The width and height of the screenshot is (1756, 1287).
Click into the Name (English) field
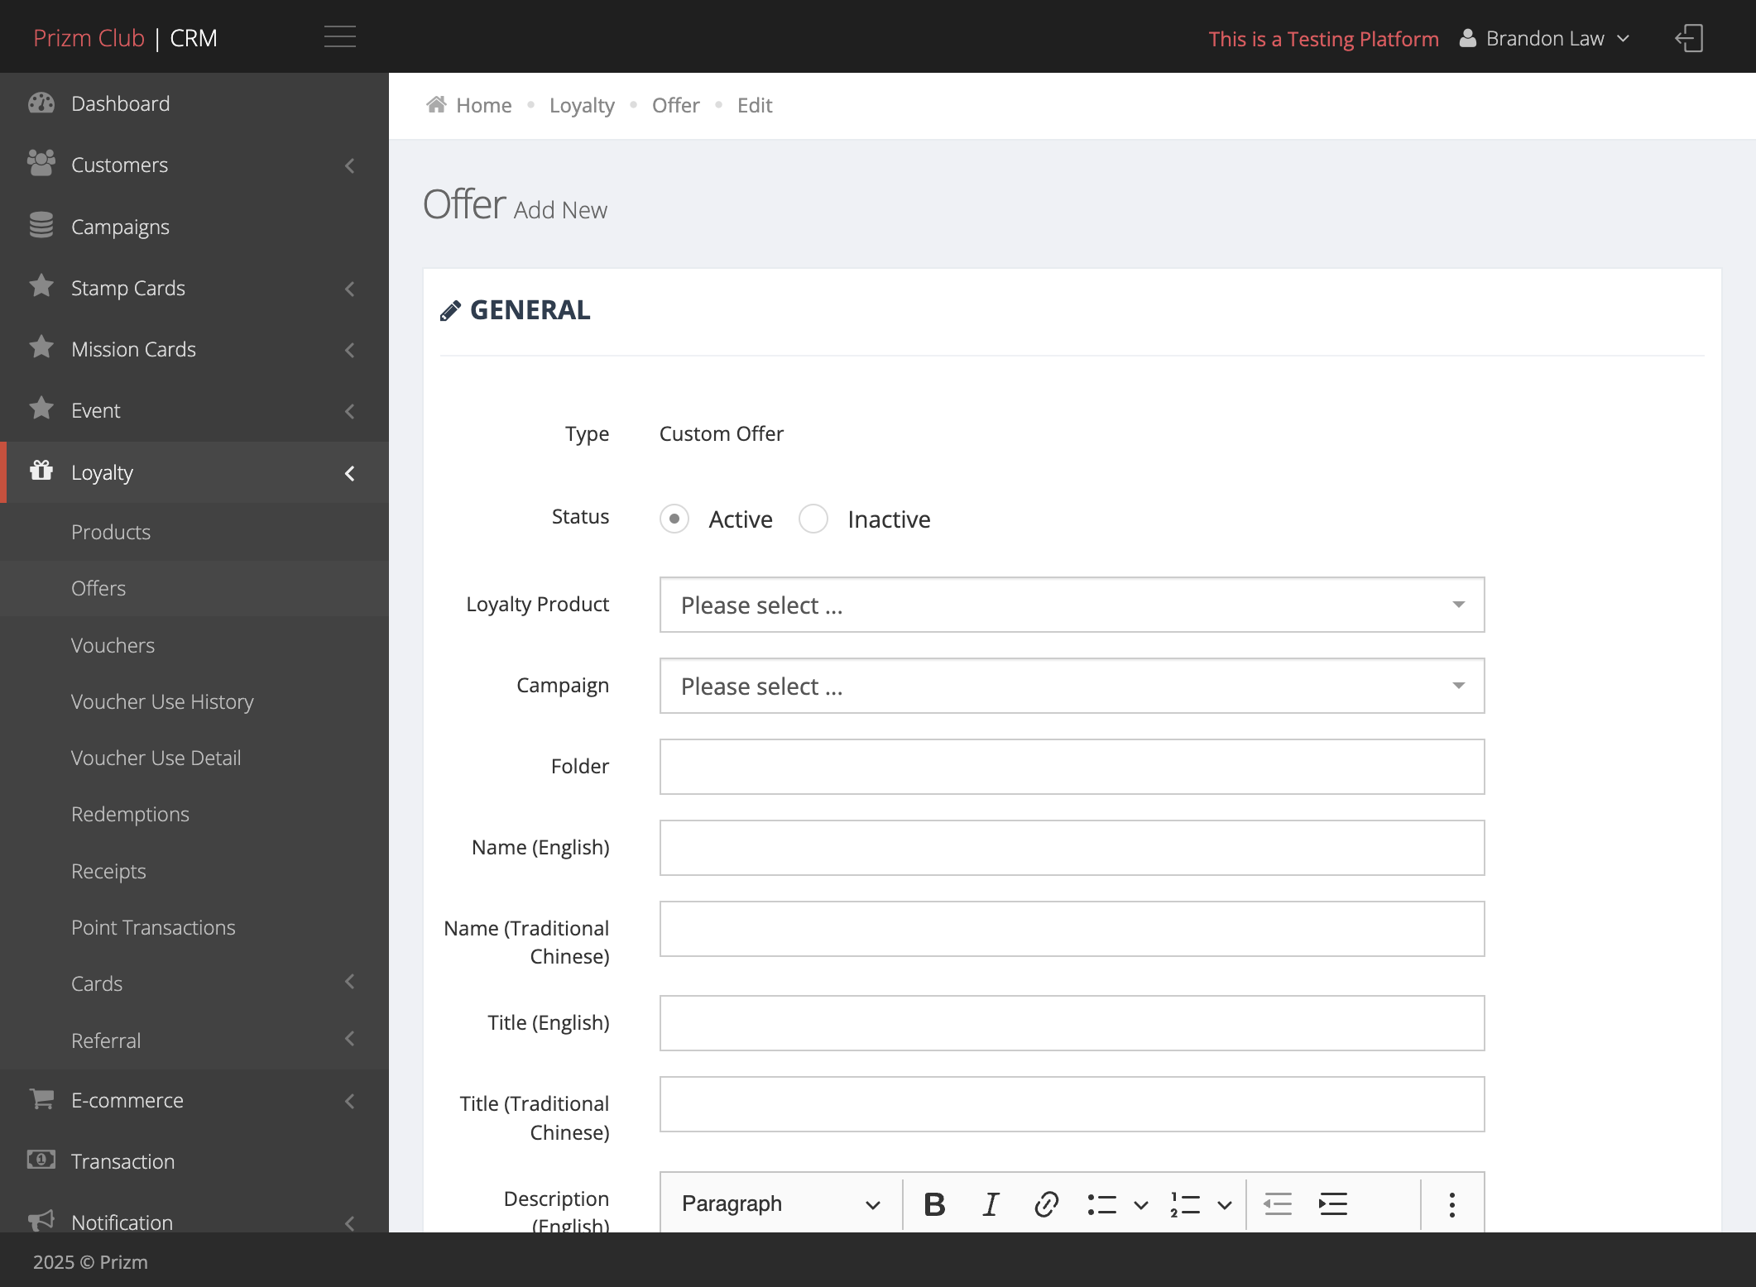pyautogui.click(x=1072, y=848)
